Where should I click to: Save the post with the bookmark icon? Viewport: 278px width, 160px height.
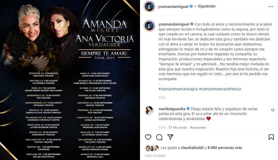click(x=271, y=137)
